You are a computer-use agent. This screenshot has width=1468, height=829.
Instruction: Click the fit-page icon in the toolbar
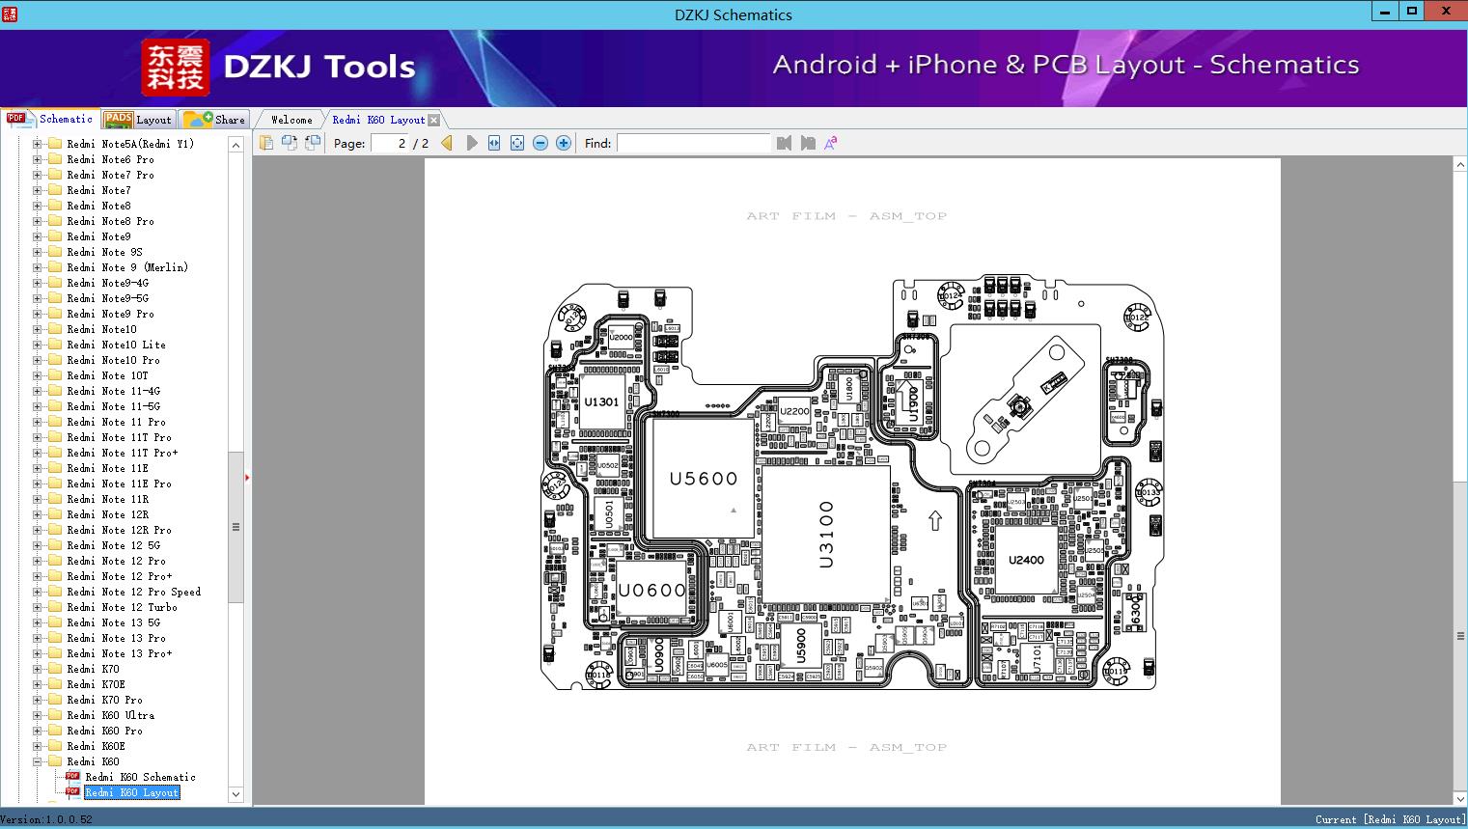coord(517,143)
